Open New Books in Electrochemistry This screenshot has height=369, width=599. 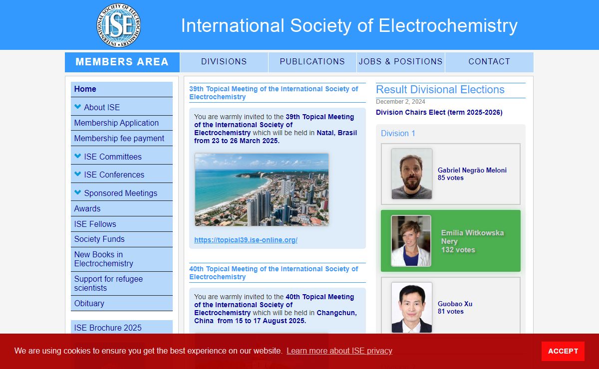tap(122, 259)
